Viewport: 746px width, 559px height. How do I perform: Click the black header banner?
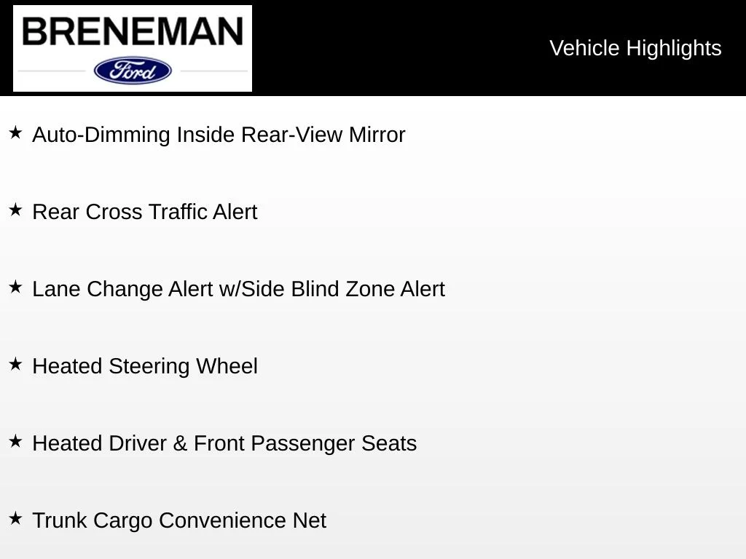[373, 48]
